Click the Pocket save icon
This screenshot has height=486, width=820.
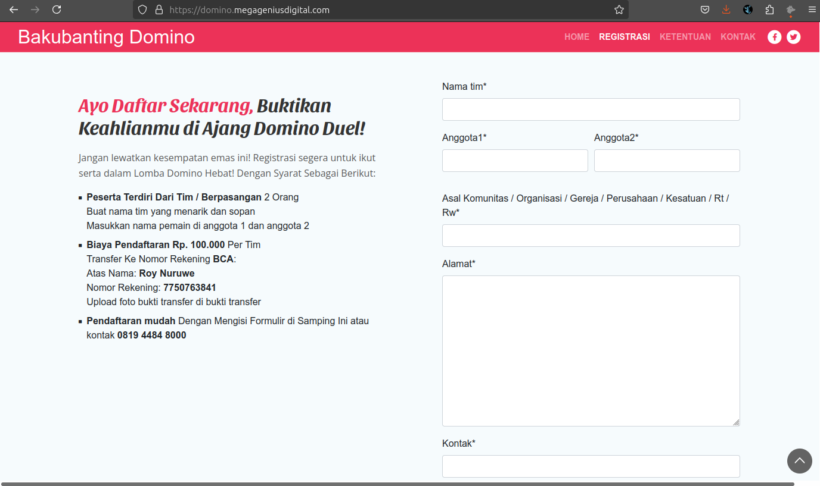pos(704,10)
